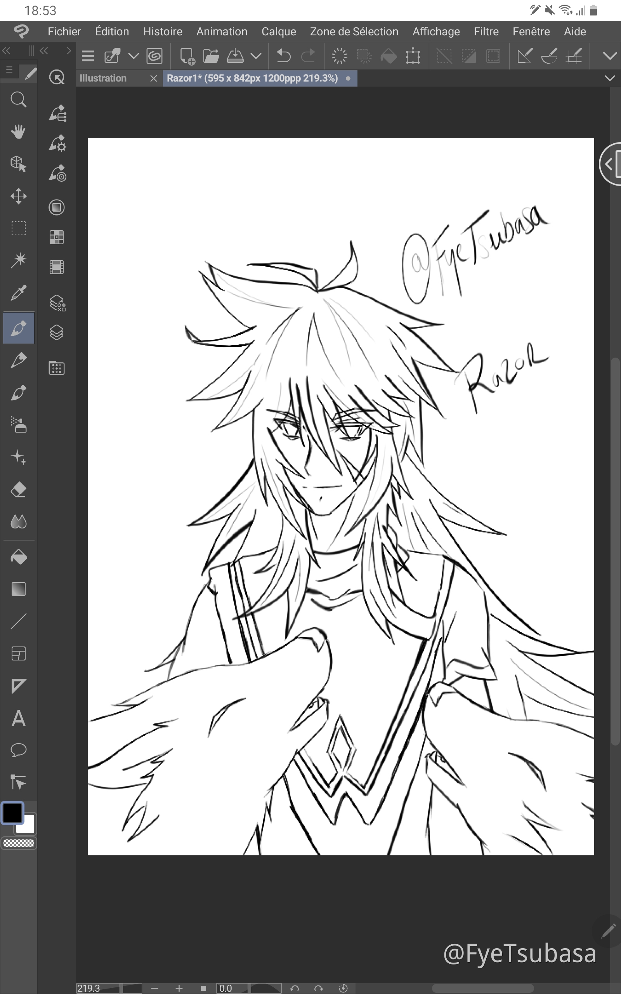Open the Sub Tool panel icon

coord(57,113)
